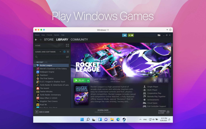The height and width of the screenshot is (129, 206).
Task: Switch to the Library tab
Action: pos(62,39)
